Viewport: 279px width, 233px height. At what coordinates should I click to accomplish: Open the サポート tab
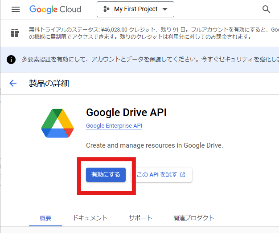(x=140, y=218)
